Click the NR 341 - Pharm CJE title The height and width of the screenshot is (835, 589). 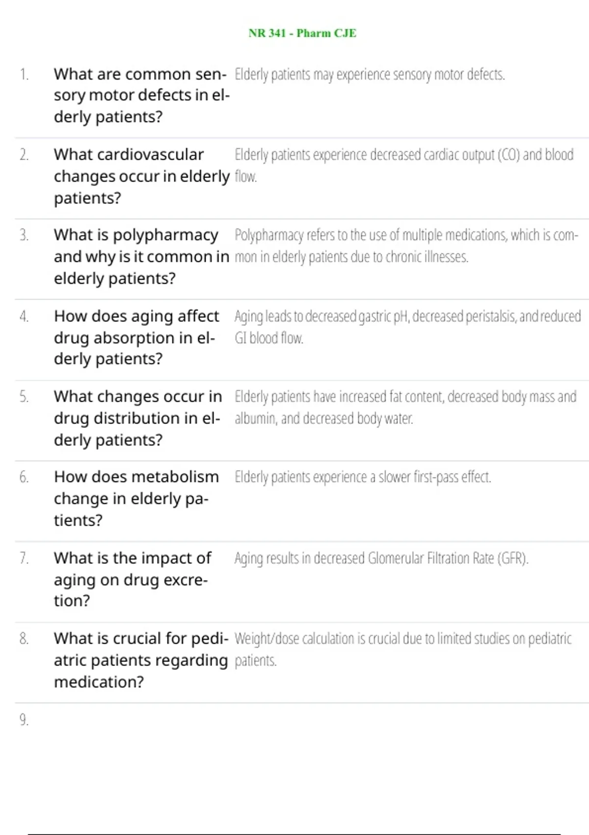[302, 33]
